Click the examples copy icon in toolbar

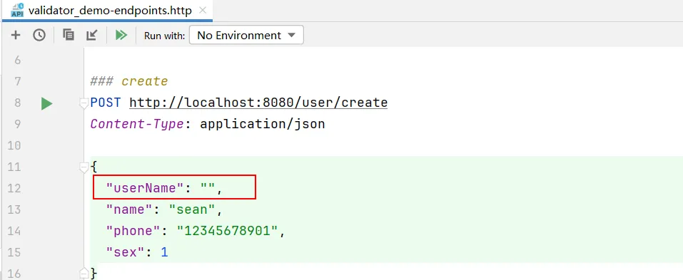(x=69, y=35)
